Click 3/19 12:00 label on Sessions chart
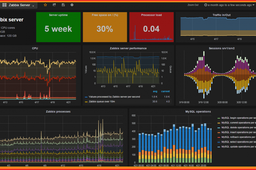 203,102
